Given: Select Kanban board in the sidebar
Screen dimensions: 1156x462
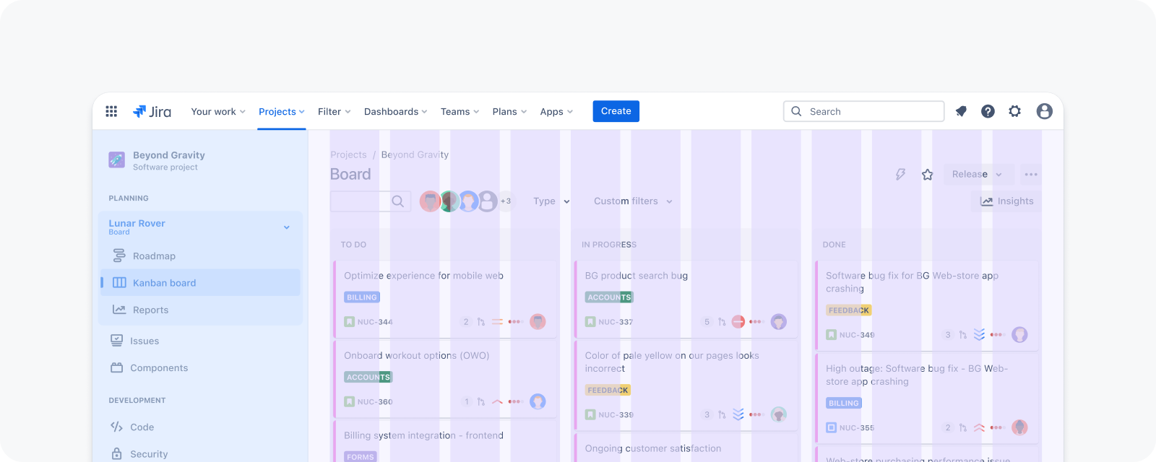Looking at the screenshot, I should click(201, 283).
